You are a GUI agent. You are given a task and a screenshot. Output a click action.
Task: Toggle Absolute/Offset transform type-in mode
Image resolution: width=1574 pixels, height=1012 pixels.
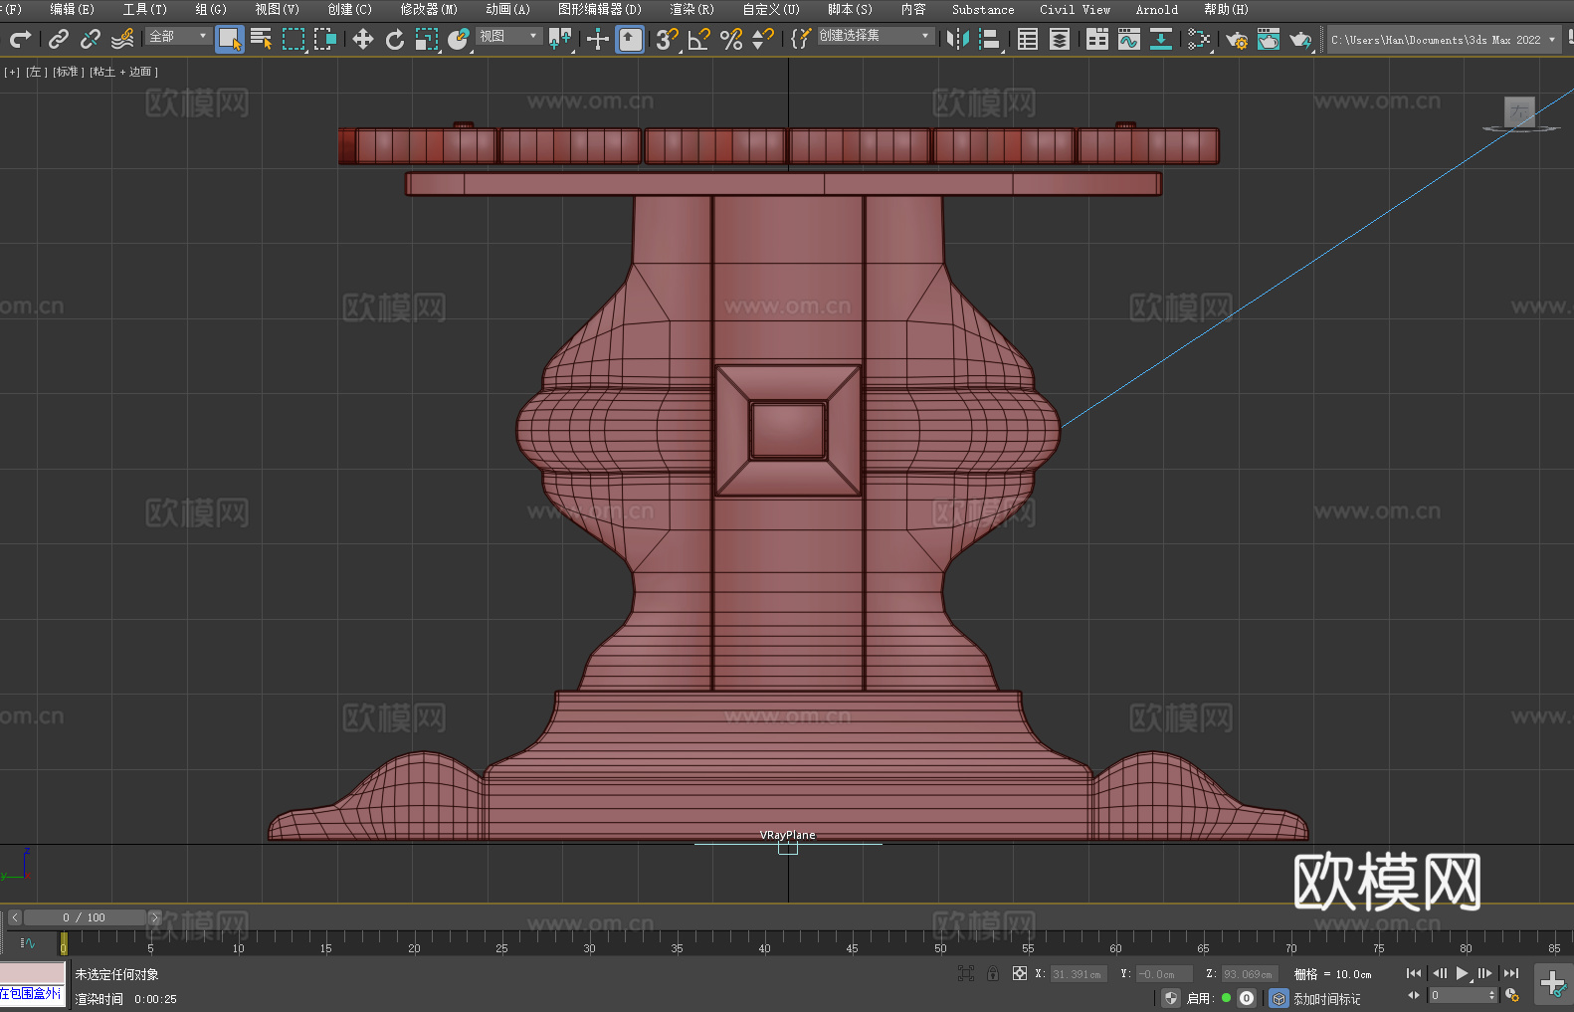coord(1020,973)
